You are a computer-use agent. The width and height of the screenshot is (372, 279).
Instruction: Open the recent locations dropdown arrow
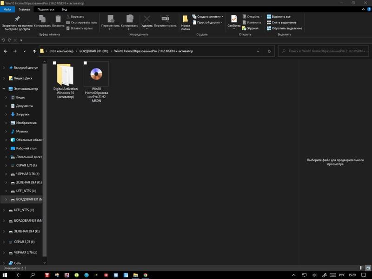pyautogui.click(x=25, y=51)
